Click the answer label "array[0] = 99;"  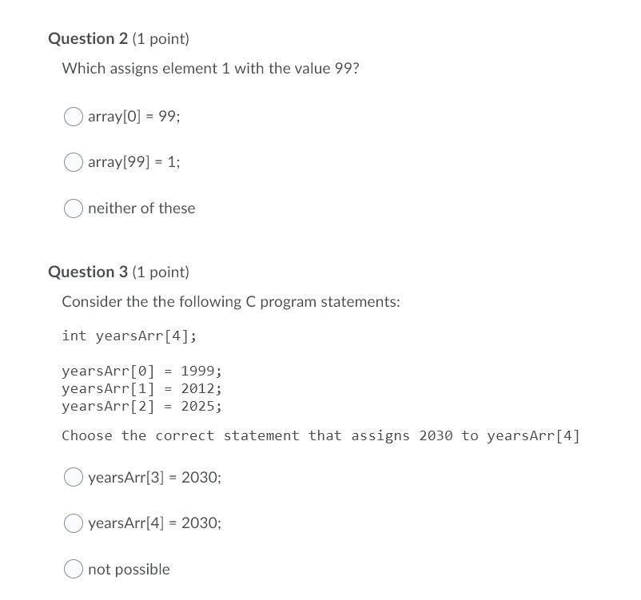pyautogui.click(x=134, y=117)
